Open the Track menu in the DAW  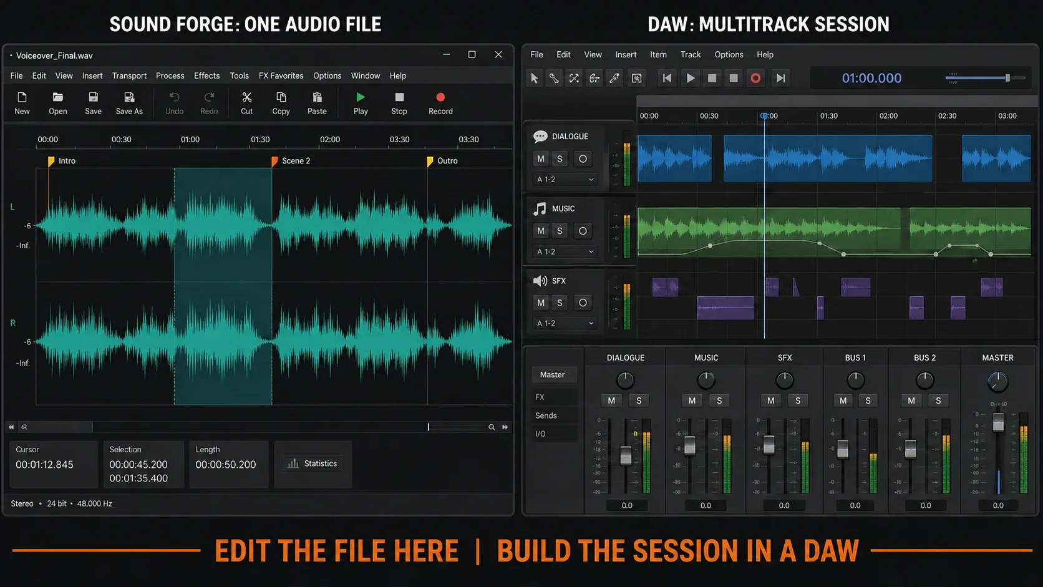click(x=691, y=54)
